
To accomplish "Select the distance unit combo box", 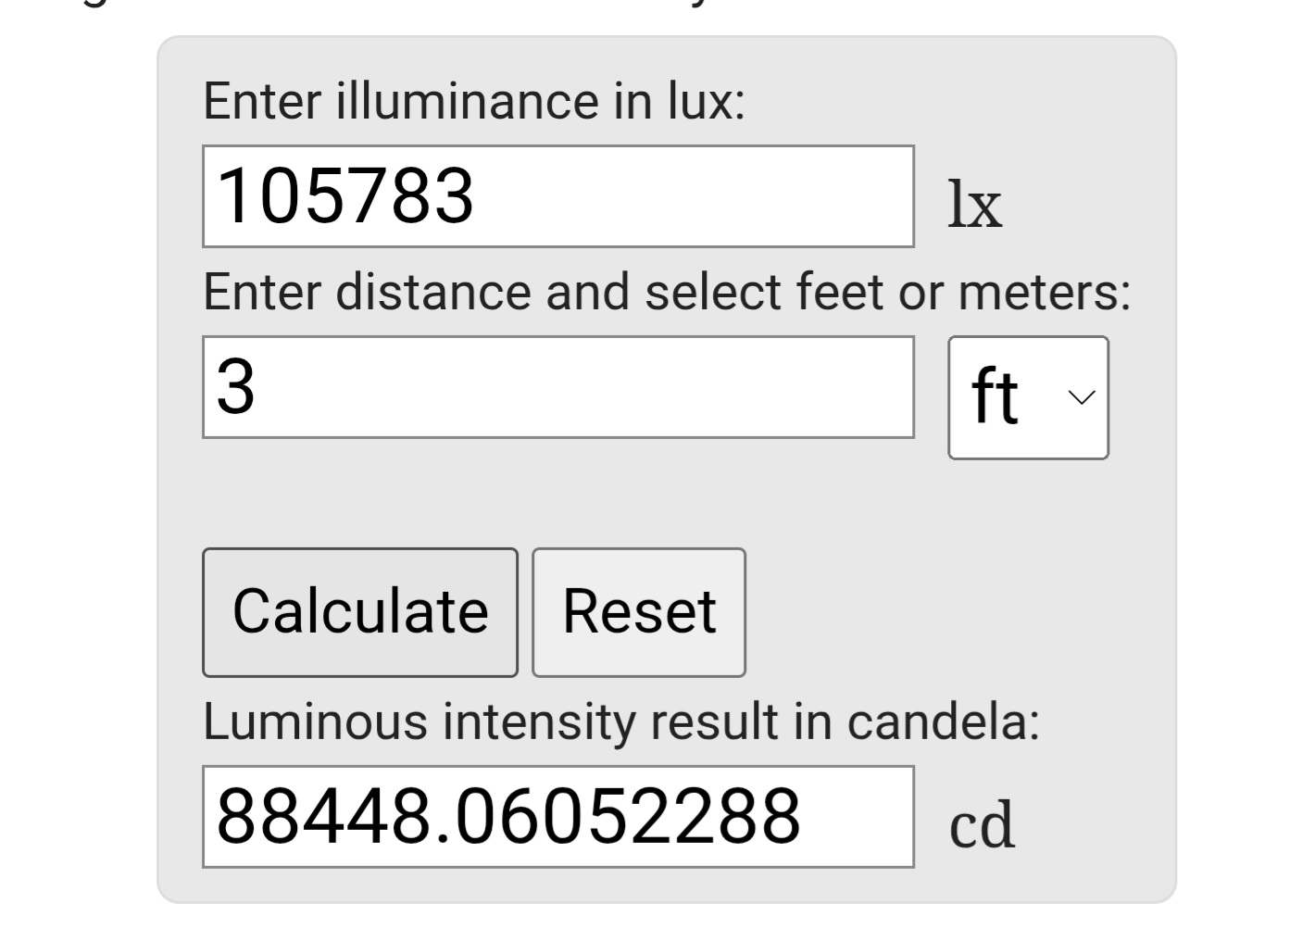I will coord(1028,397).
